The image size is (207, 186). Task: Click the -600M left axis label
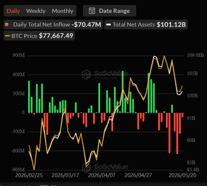click(18, 151)
